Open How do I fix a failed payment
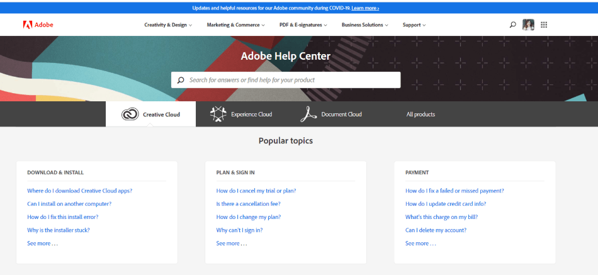Screen dimensions: 598x275 point(454,191)
